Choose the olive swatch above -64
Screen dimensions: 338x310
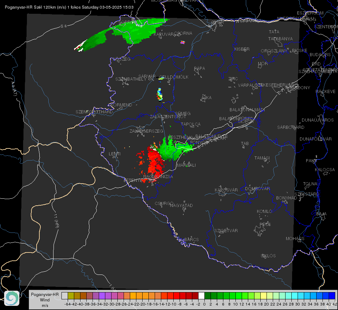71,296
